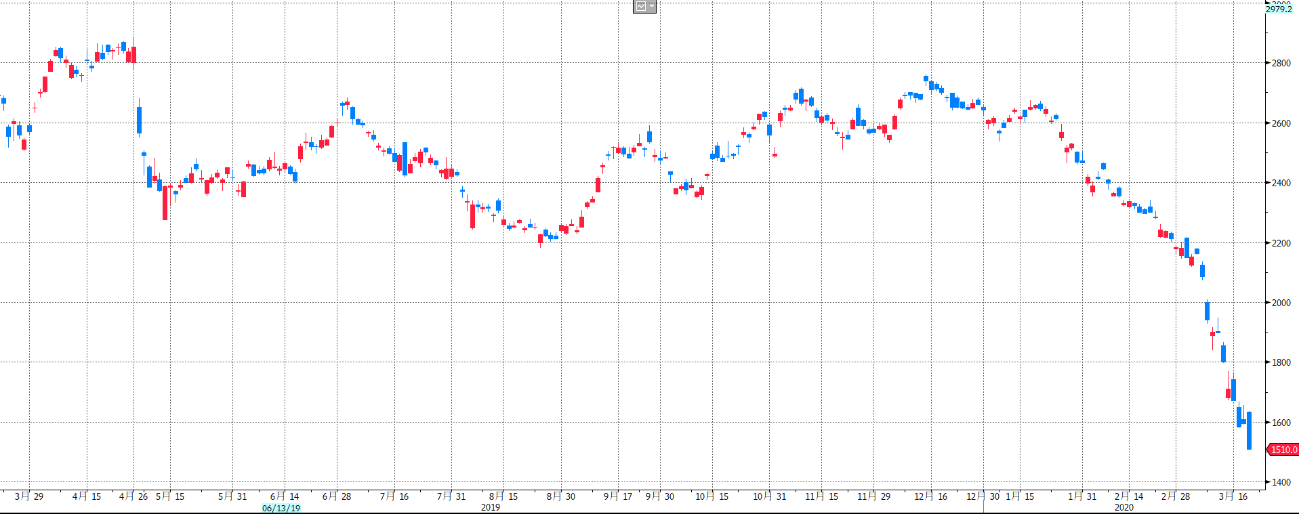The width and height of the screenshot is (1299, 514).
Task: Expand the chart type dropdown arrow
Action: pos(652,6)
